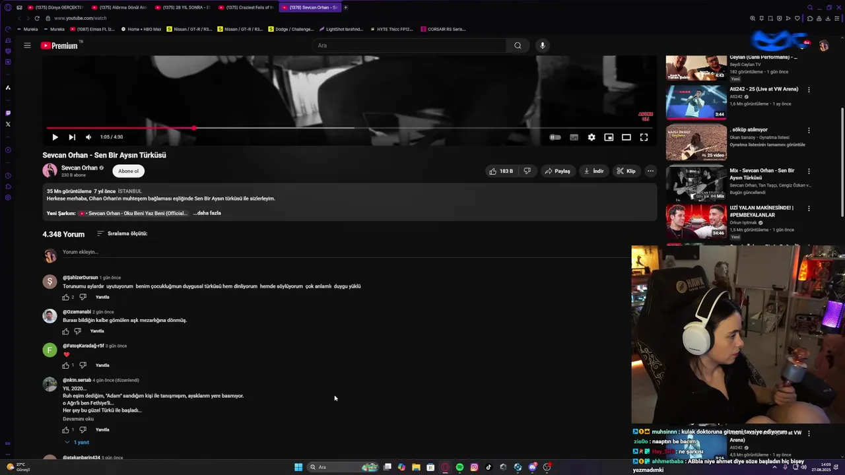Expand the 1 yanıt replies
Screen dimensions: 845x475
point(77,442)
